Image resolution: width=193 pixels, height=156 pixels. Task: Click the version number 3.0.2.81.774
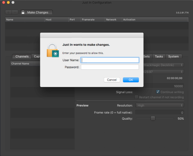coord(182,13)
